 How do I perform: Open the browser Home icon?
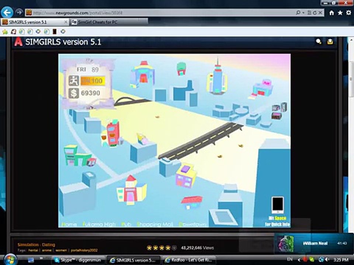pos(332,13)
